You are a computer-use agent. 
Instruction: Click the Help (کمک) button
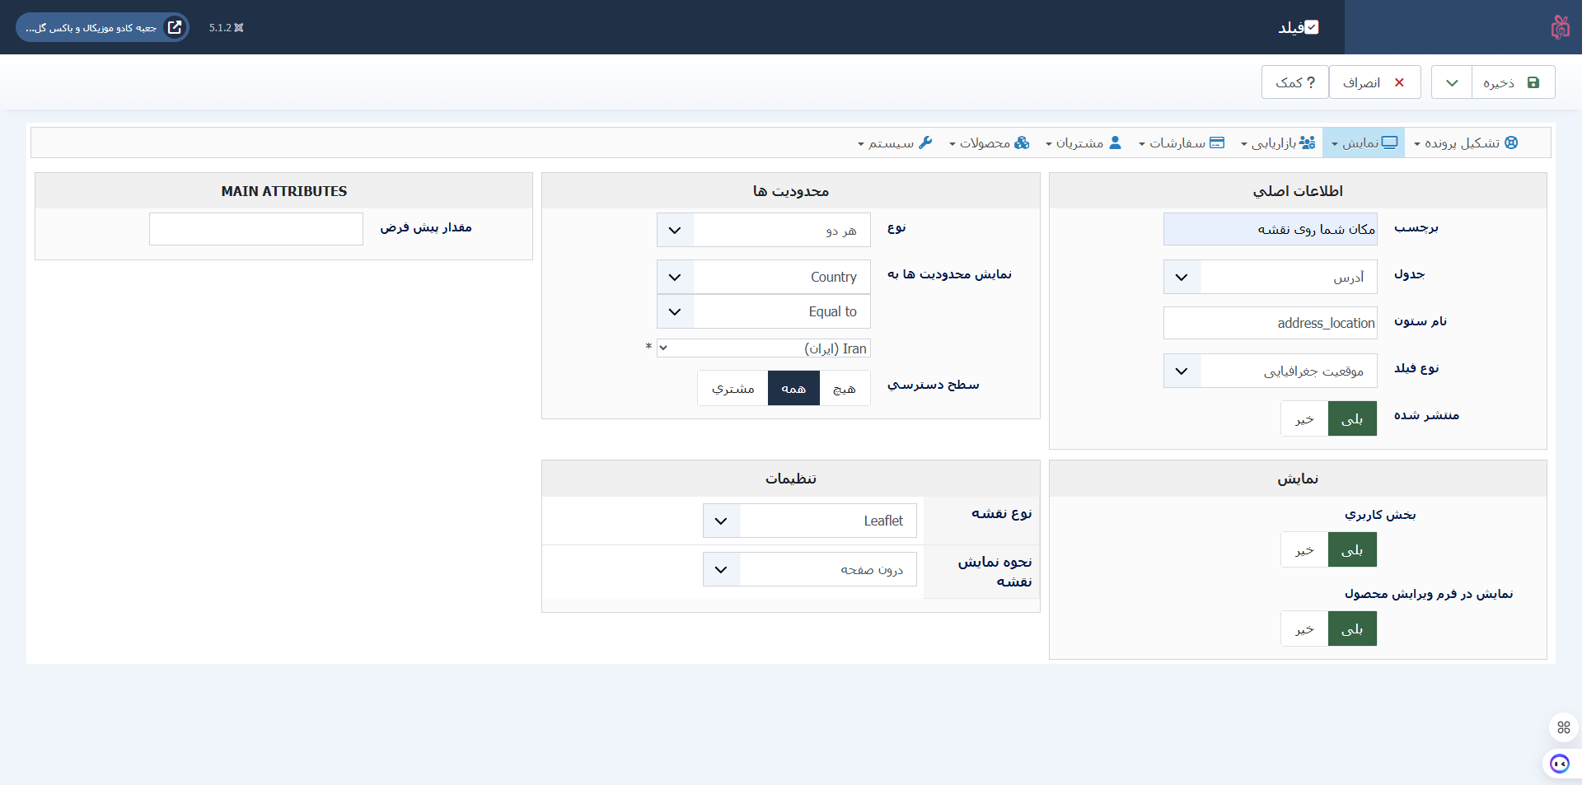click(x=1294, y=82)
